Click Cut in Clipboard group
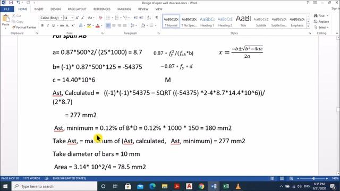The height and width of the screenshot is (191, 340). [x=16, y=16]
